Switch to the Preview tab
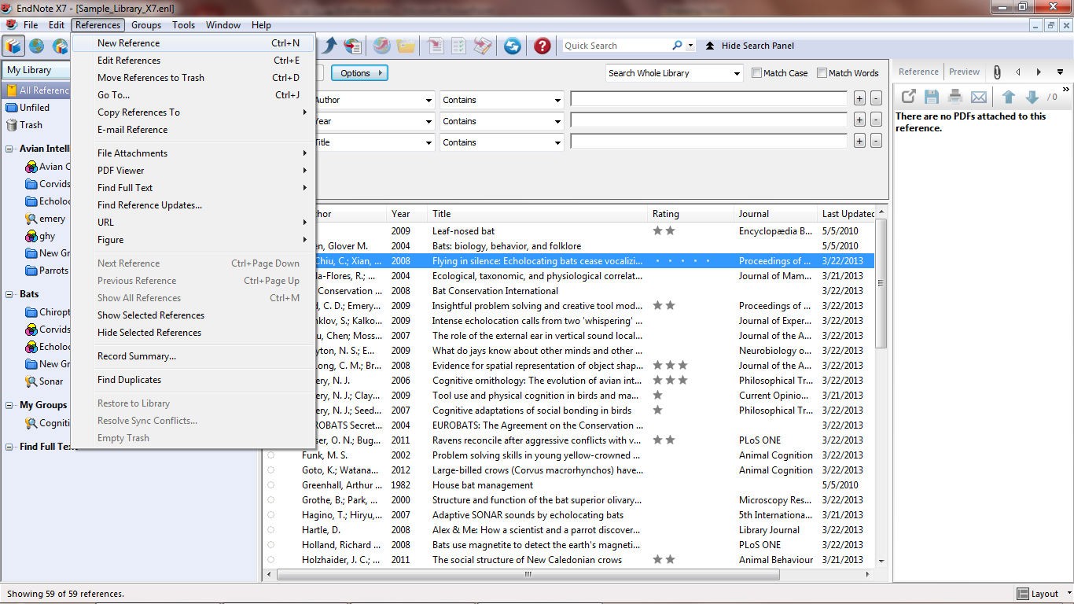 [x=964, y=72]
